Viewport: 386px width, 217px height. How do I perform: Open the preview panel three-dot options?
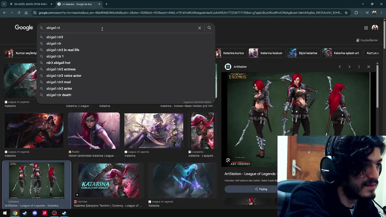coord(359,67)
